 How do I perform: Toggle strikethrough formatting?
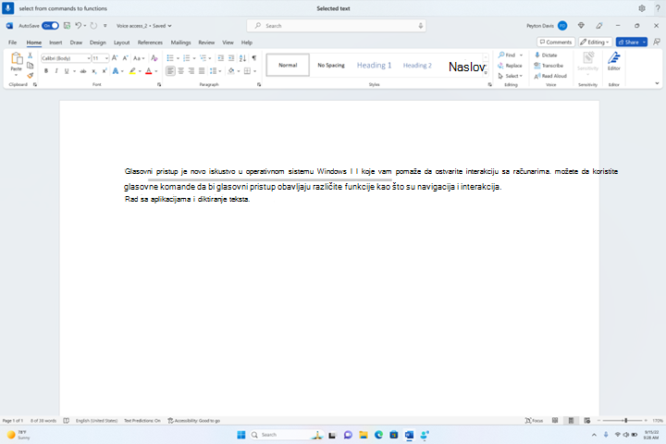83,71
